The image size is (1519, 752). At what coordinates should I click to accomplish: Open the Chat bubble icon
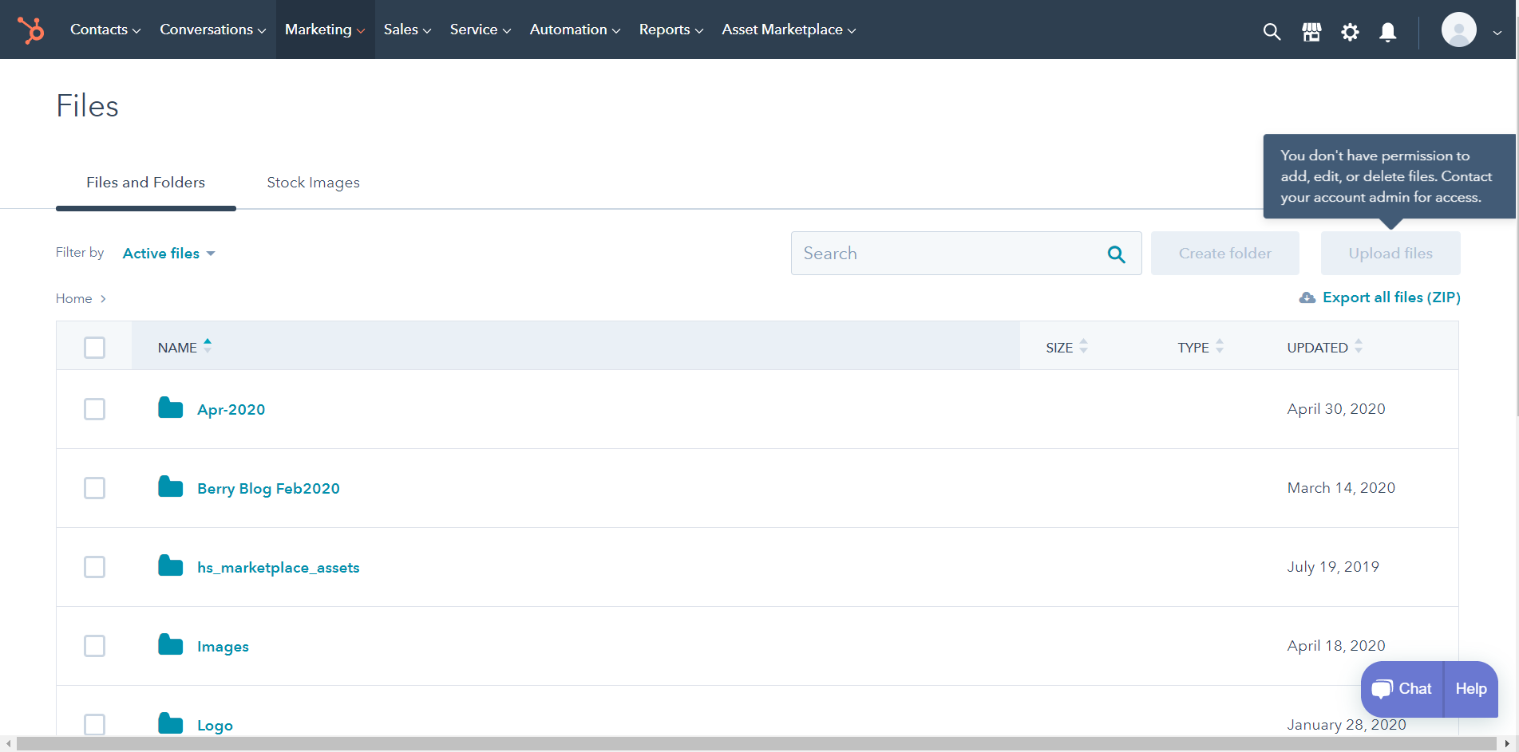(1381, 688)
